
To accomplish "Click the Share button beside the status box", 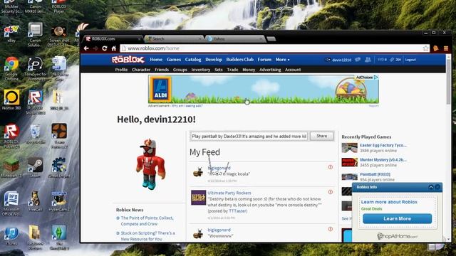I will pyautogui.click(x=321, y=136).
